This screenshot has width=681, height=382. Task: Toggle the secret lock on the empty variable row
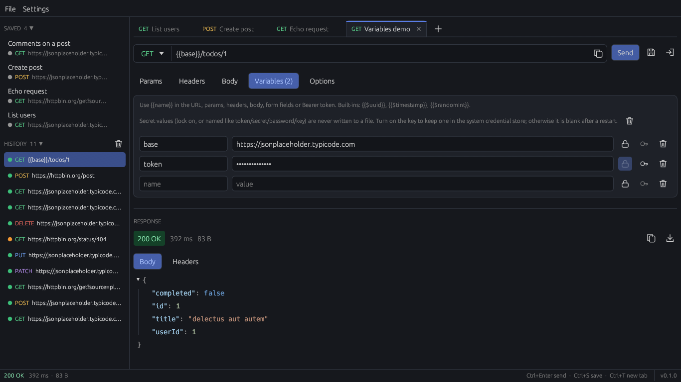pos(625,184)
